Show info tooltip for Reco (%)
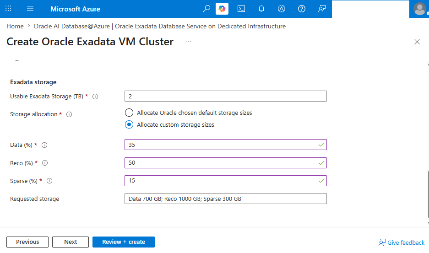Viewport: 429px width, 253px height. click(45, 163)
